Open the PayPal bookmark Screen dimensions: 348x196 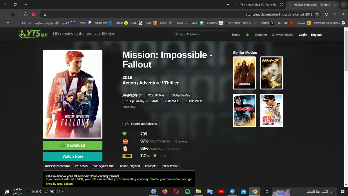(x=182, y=23)
